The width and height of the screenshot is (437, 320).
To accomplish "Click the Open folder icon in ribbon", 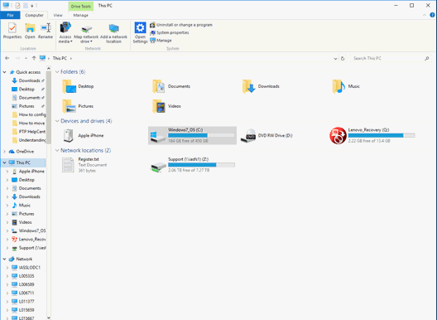I will [x=30, y=31].
